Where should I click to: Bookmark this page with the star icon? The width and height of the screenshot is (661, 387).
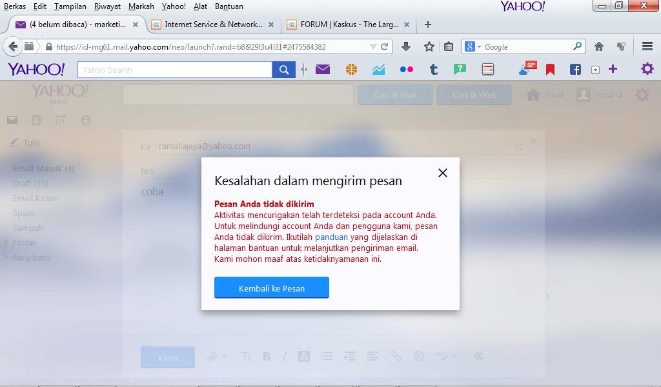[429, 46]
